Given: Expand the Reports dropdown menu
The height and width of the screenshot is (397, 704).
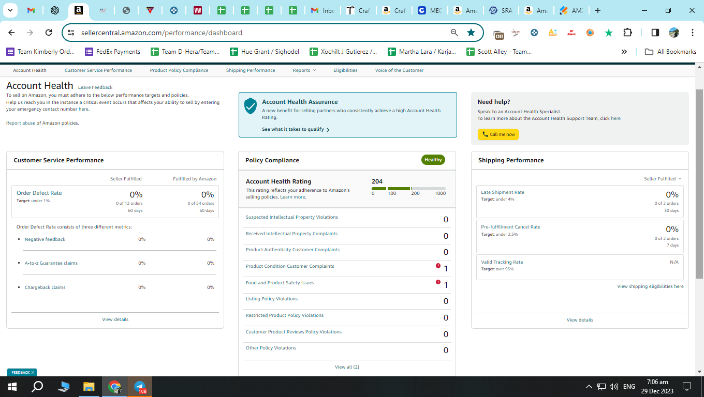Looking at the screenshot, I should (x=304, y=70).
